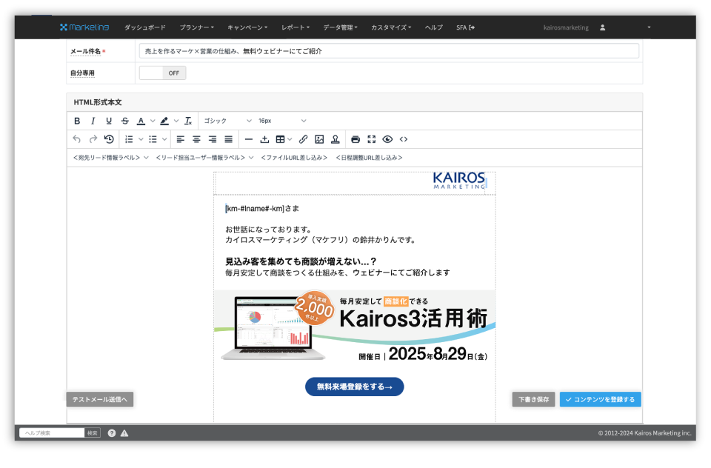Viewport: 711px width, 468px height.
Task: Open the キャンペーン menu
Action: pos(247,27)
